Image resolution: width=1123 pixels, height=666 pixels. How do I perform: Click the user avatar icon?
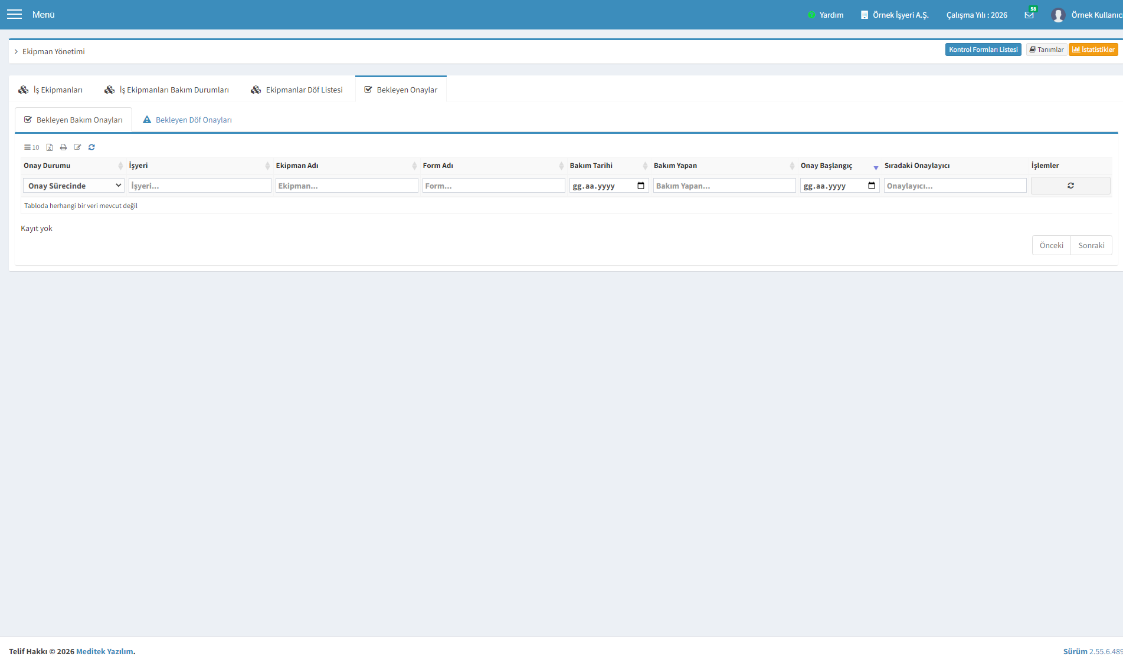(x=1058, y=15)
